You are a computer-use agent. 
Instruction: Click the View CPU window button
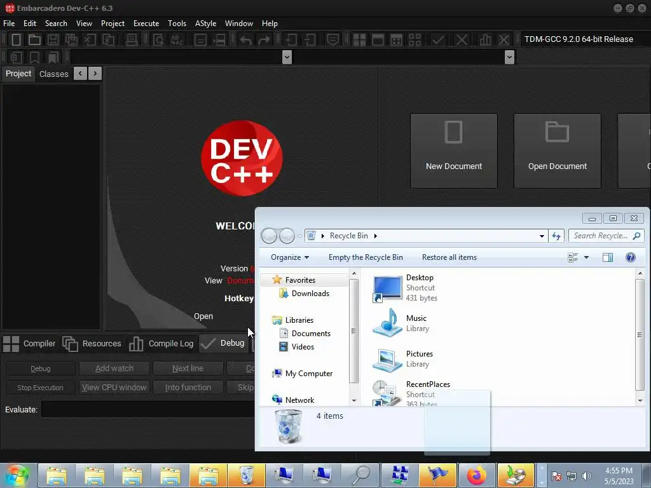tap(114, 387)
